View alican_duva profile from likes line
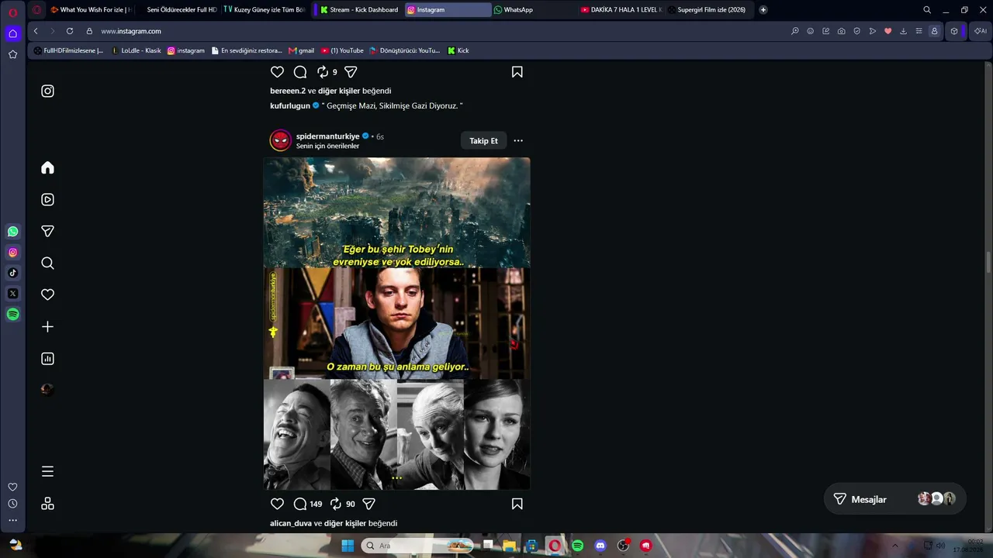This screenshot has width=993, height=558. pyautogui.click(x=291, y=523)
